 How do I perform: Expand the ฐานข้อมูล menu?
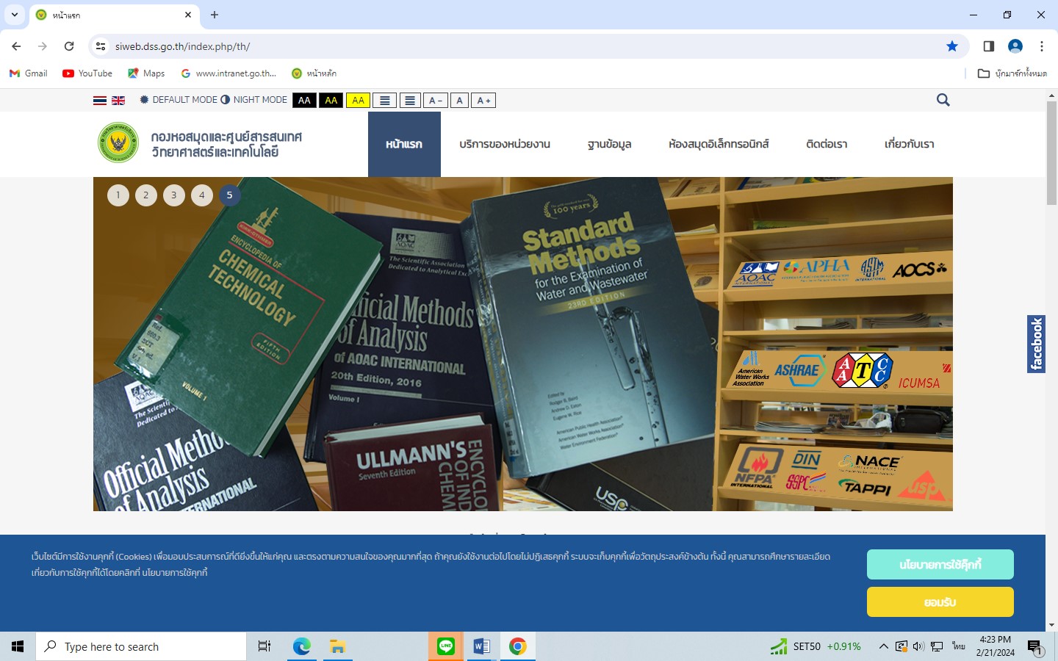[x=609, y=145]
